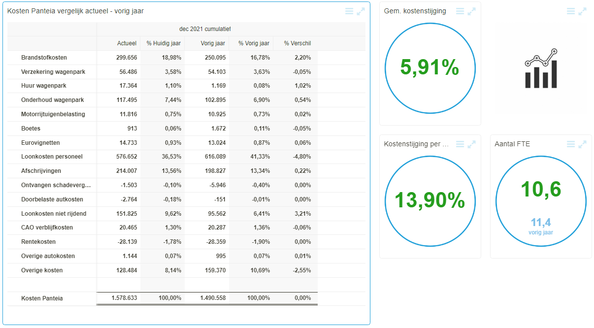Viewport: 594px width, 328px height.
Task: Click the dec 2021 cumulatief period header
Action: click(205, 29)
